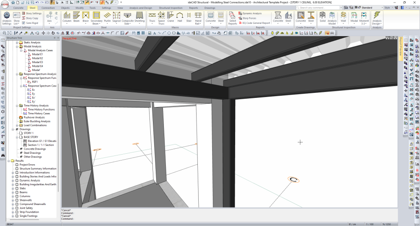Viewport: 420px width, 226px height.
Task: Insert a Space Truss macro
Action: click(x=161, y=17)
